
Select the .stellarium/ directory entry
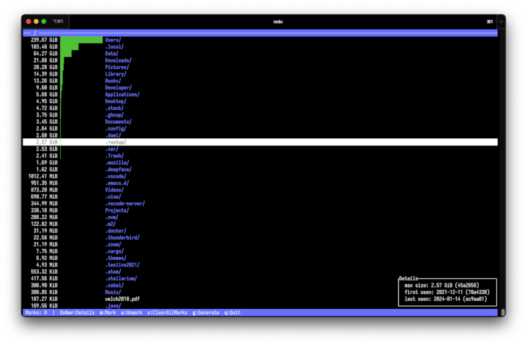click(x=121, y=279)
